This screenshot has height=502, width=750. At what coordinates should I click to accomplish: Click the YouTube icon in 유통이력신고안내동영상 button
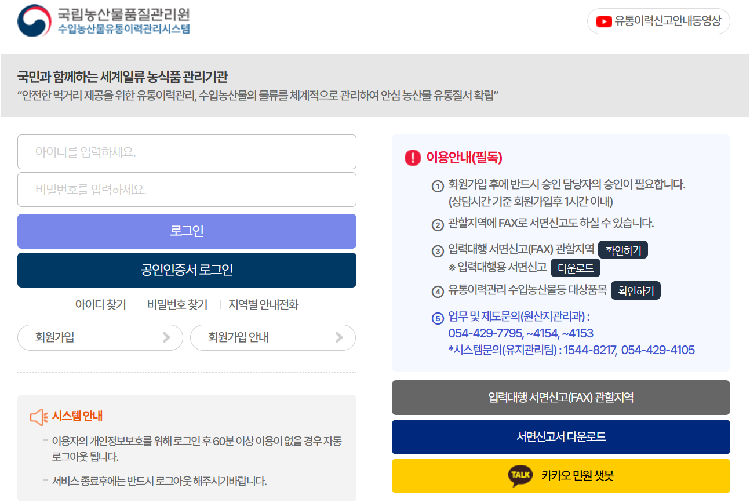point(604,21)
